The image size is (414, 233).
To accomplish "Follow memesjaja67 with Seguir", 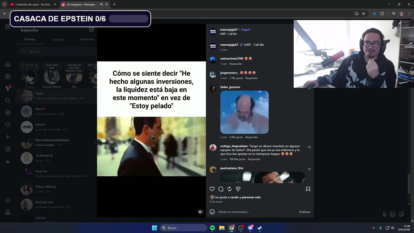I will 246,29.
